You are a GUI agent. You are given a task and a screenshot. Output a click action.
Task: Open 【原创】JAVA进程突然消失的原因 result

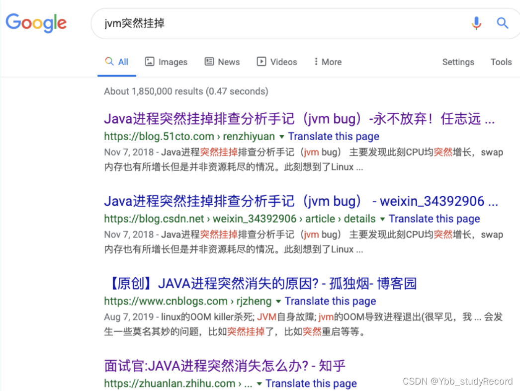(260, 283)
